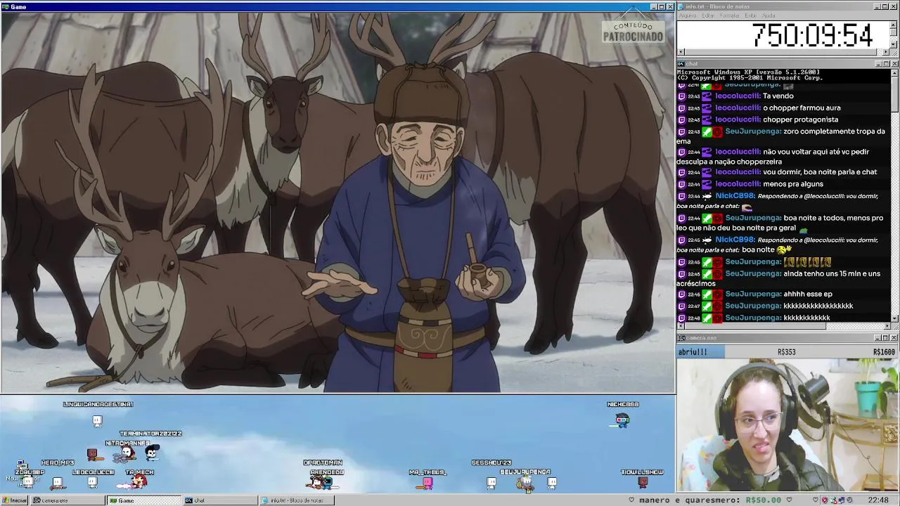Maximize the Game window
This screenshot has width=900, height=506.
pos(662,7)
